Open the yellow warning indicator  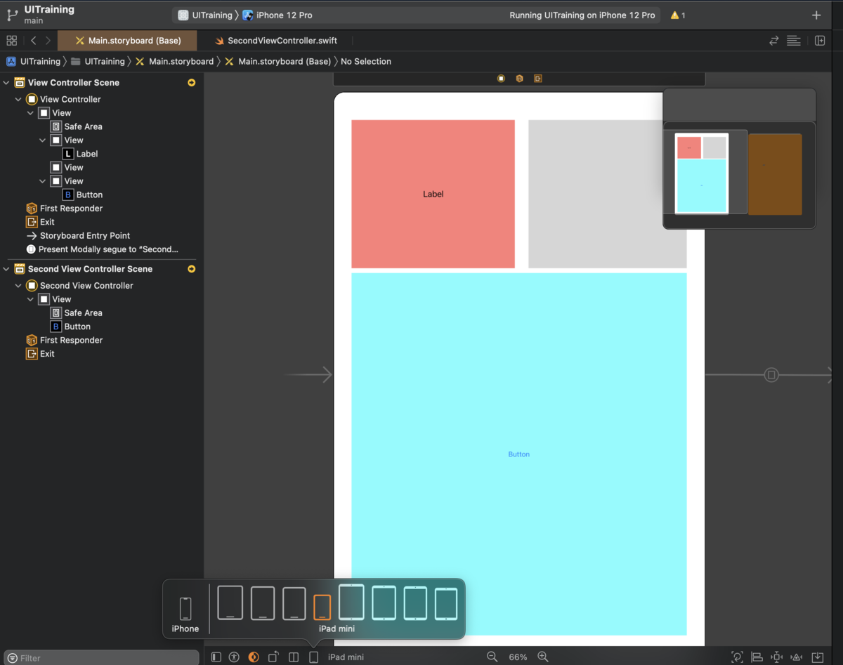(678, 15)
